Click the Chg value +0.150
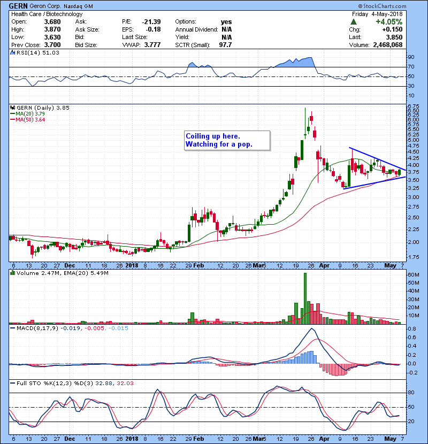This screenshot has height=444, width=428. pos(392,29)
